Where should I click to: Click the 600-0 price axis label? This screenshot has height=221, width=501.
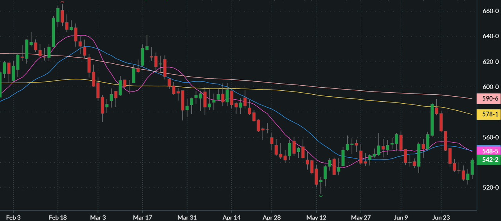tap(490, 87)
